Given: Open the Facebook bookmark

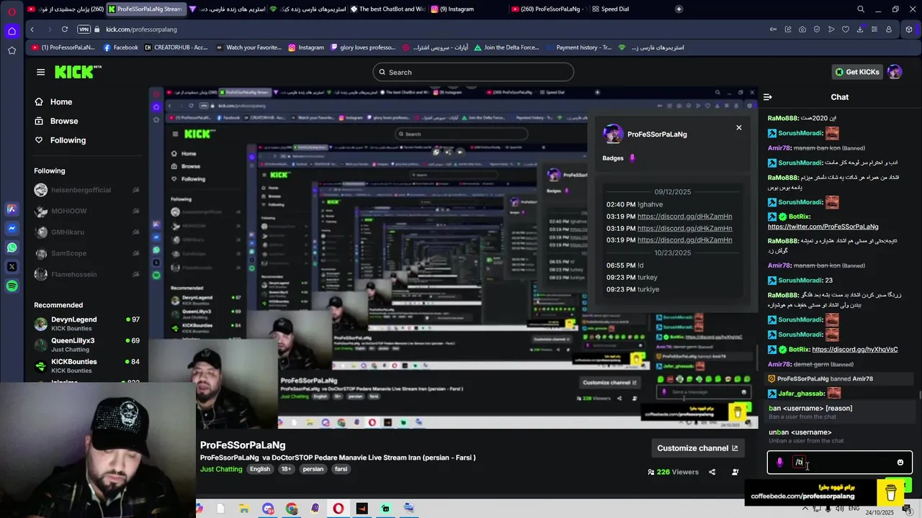Looking at the screenshot, I should pyautogui.click(x=120, y=47).
